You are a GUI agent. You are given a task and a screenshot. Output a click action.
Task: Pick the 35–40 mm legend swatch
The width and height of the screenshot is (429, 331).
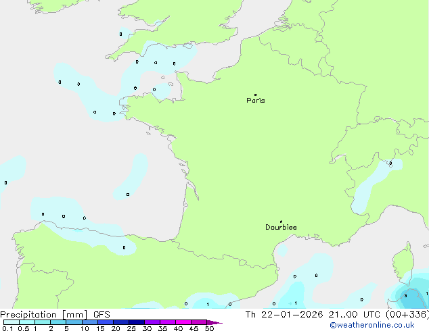(x=168, y=322)
